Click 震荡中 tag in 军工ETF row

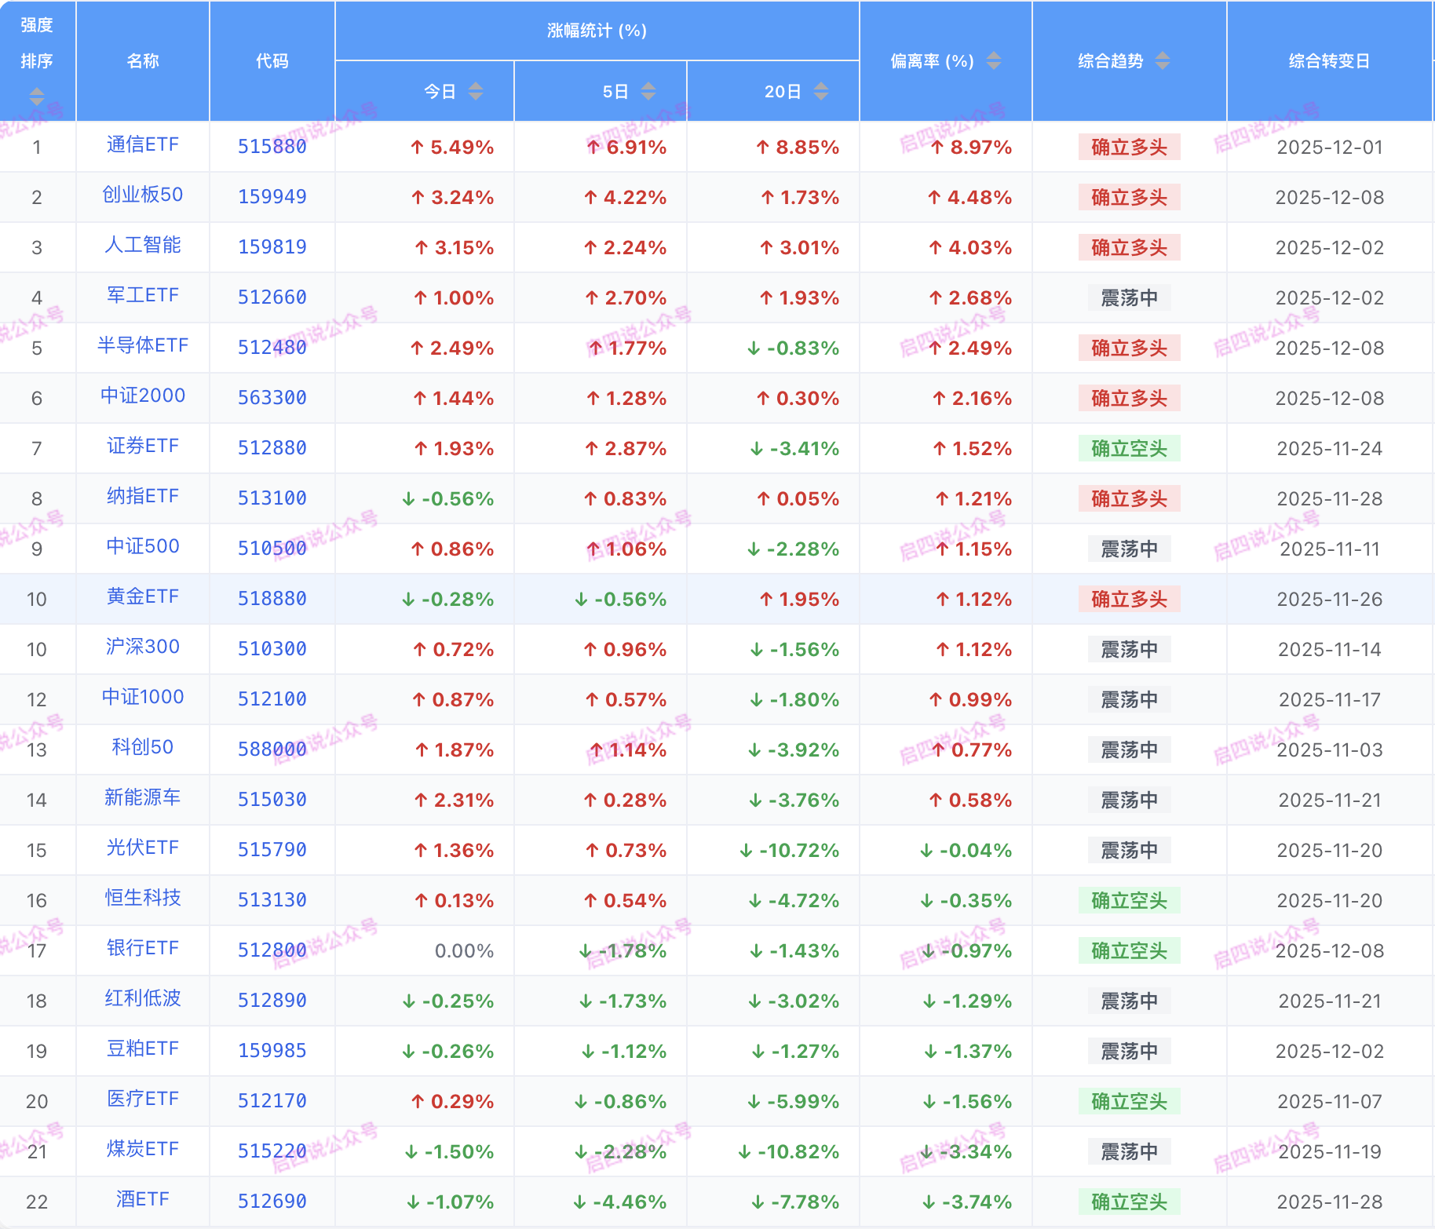tap(1129, 298)
